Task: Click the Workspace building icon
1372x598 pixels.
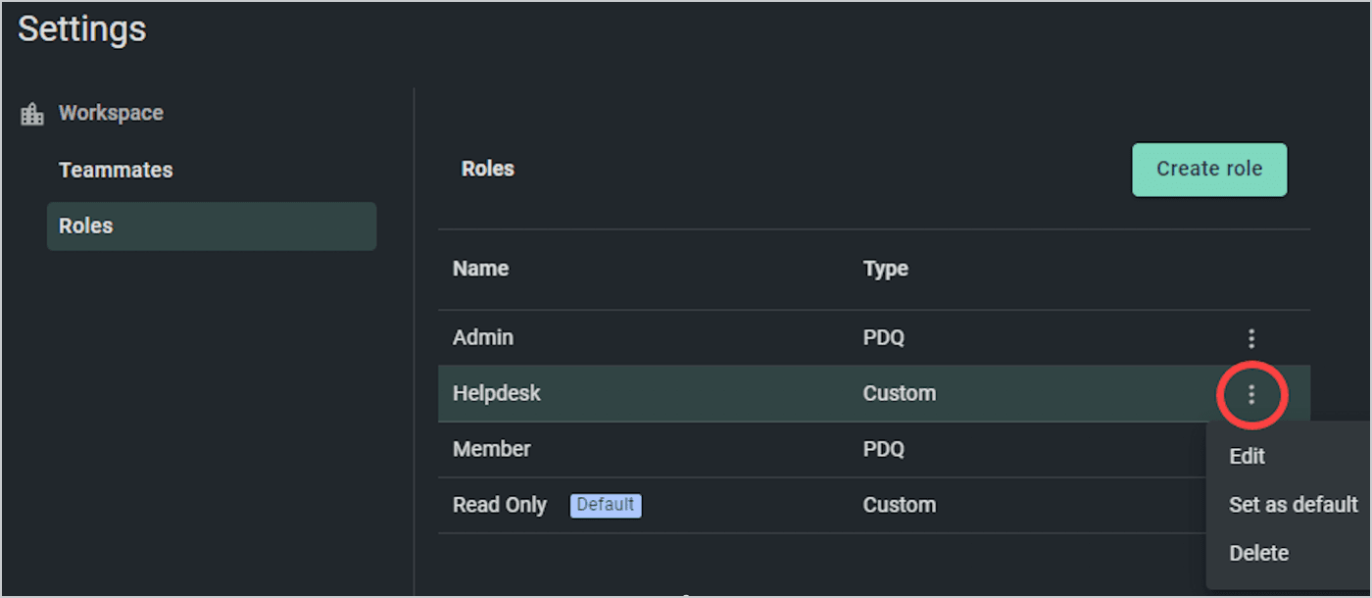Action: pyautogui.click(x=32, y=114)
